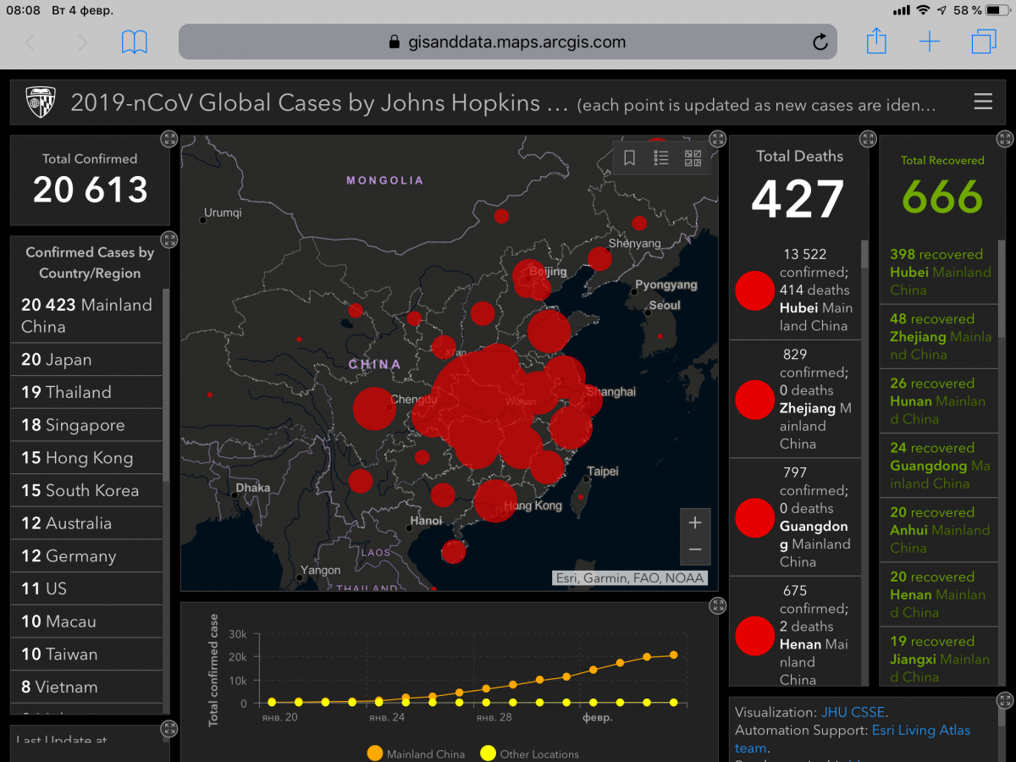Expand the Visualization credits panel
The image size is (1016, 762).
[x=1005, y=700]
